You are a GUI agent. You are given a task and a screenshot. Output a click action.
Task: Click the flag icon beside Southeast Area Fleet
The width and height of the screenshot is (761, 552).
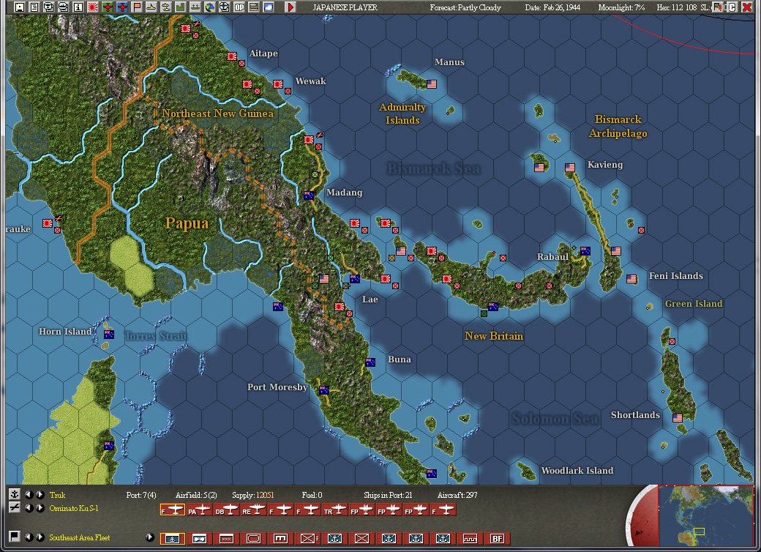[15, 536]
